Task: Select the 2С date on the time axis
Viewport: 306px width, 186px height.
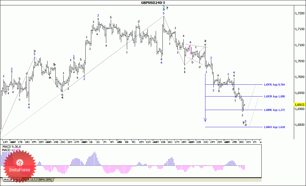Action: tap(98, 142)
